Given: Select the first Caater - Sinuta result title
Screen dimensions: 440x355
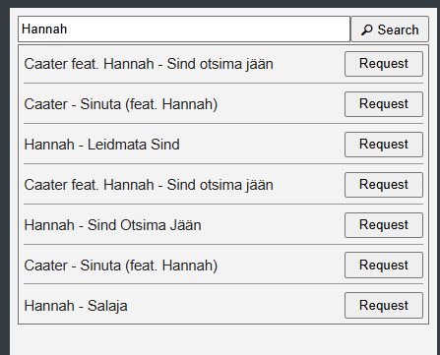Looking at the screenshot, I should point(121,104).
